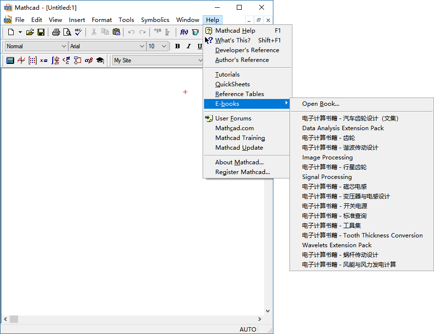Open the Calculus toolbar integral icon
434x334 pixels.
coord(55,60)
